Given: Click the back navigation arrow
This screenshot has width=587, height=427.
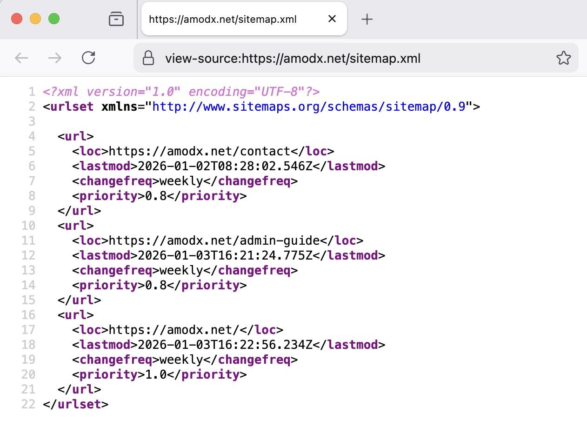Looking at the screenshot, I should click(x=21, y=58).
